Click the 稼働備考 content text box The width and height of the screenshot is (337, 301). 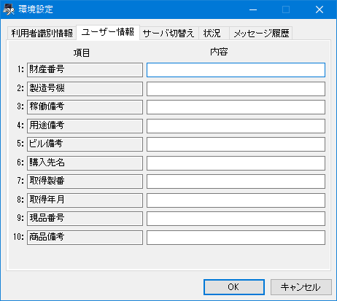click(236, 107)
